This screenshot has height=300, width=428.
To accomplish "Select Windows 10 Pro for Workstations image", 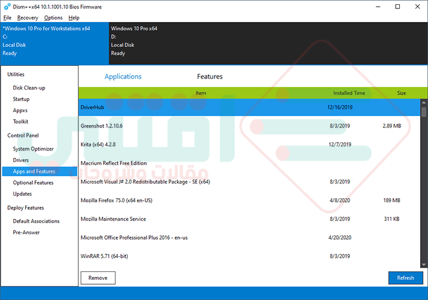I will click(54, 43).
